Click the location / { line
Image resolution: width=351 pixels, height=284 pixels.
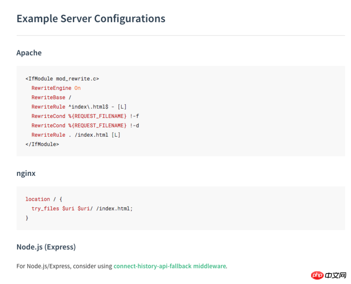click(x=44, y=199)
